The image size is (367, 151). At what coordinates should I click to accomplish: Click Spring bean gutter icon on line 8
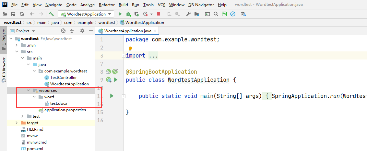click(108, 71)
